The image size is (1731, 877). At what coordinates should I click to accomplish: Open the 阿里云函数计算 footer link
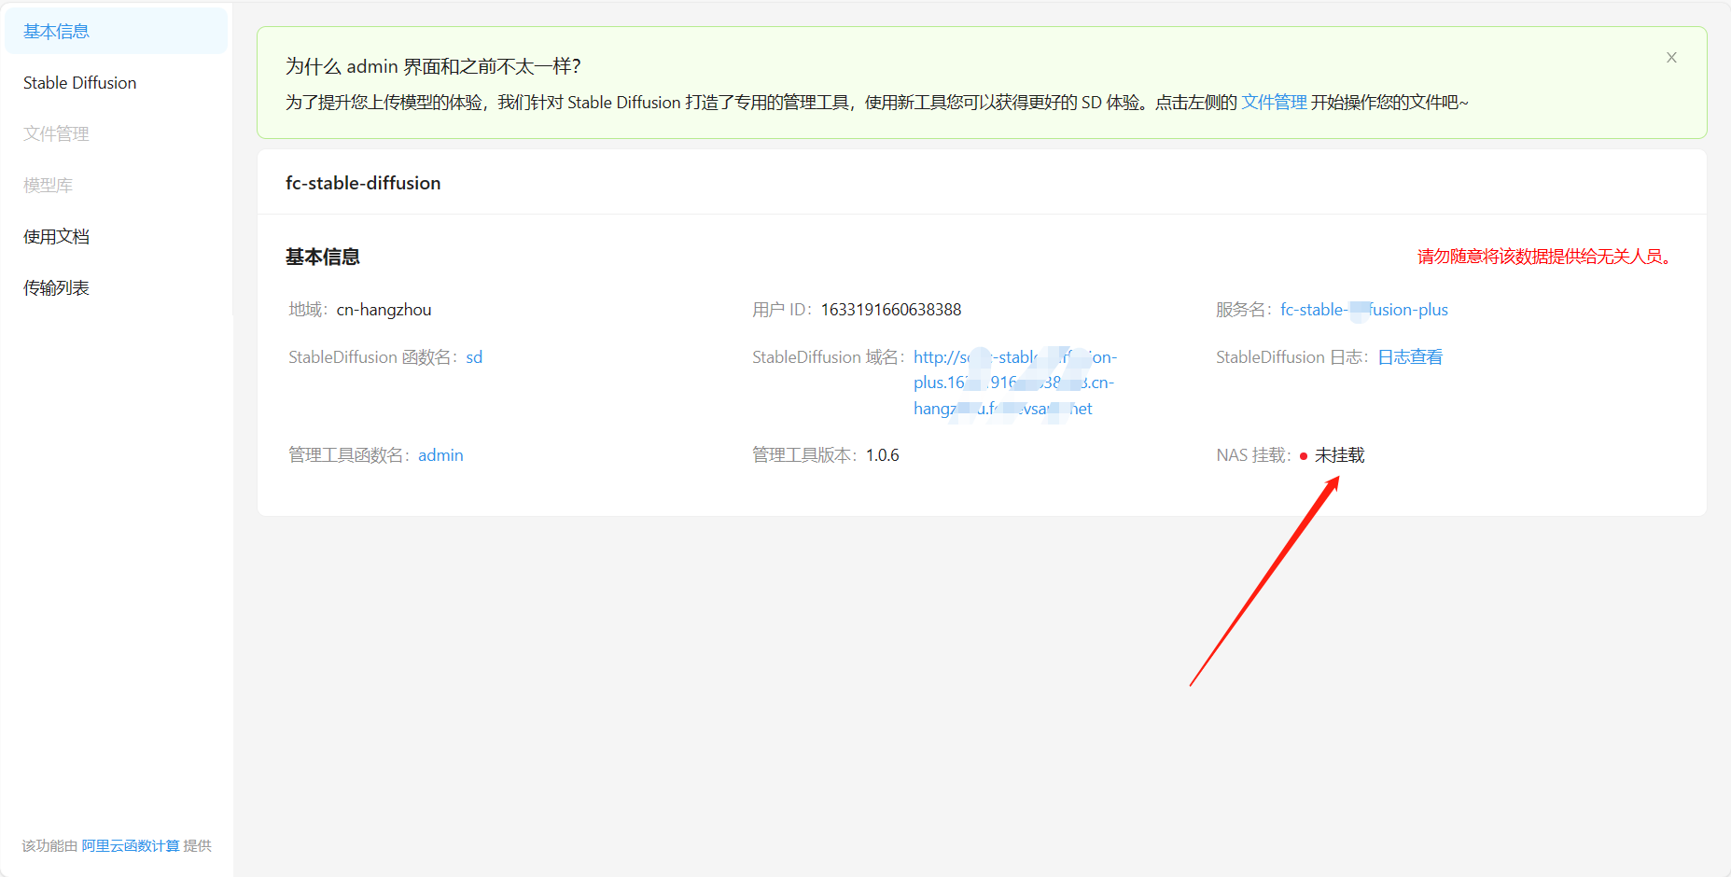click(131, 846)
